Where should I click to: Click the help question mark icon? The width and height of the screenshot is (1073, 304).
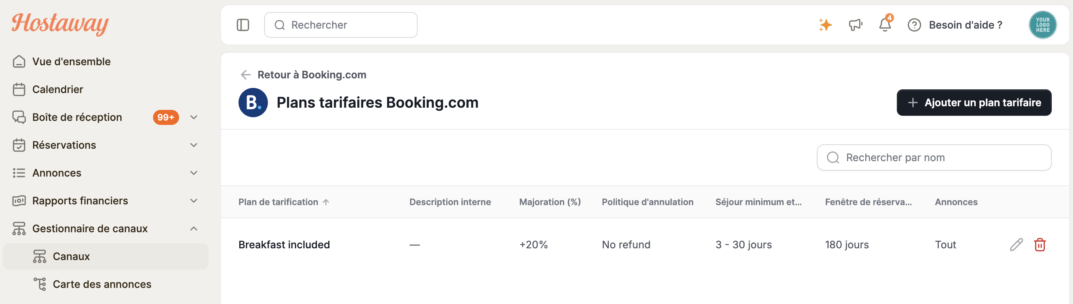coord(914,25)
